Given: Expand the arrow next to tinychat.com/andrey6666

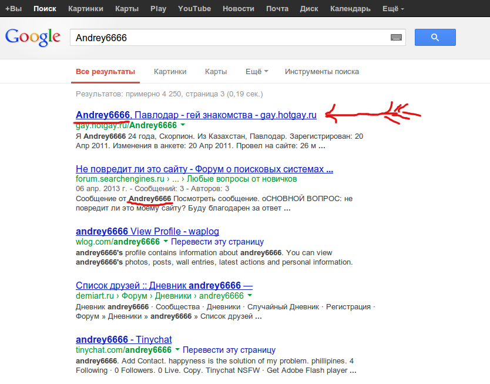Looking at the screenshot, I should pyautogui.click(x=177, y=349).
